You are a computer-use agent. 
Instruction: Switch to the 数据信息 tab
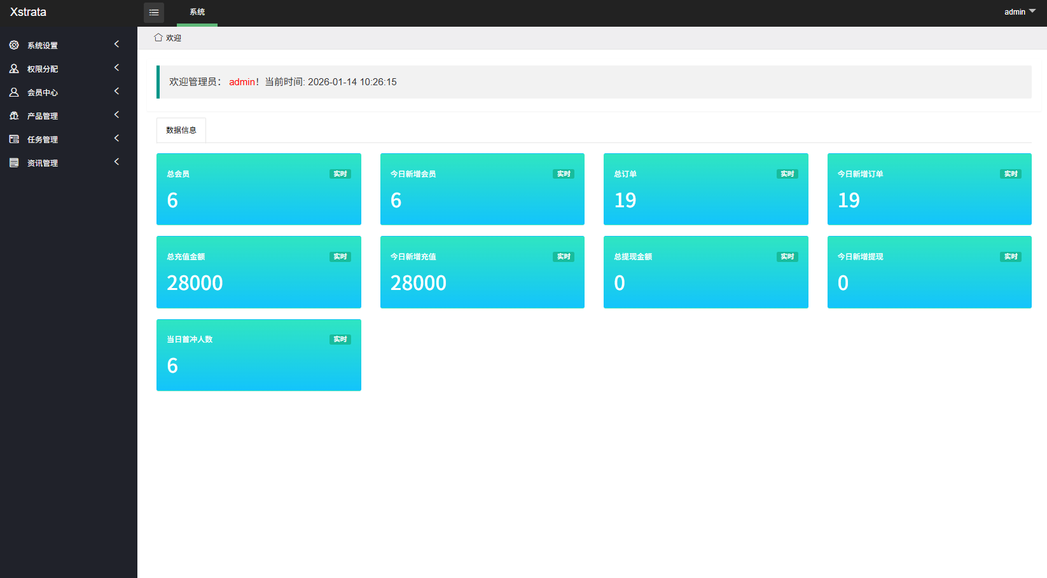[181, 130]
